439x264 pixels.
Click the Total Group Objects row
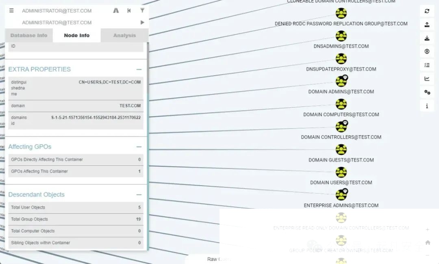[x=76, y=219]
